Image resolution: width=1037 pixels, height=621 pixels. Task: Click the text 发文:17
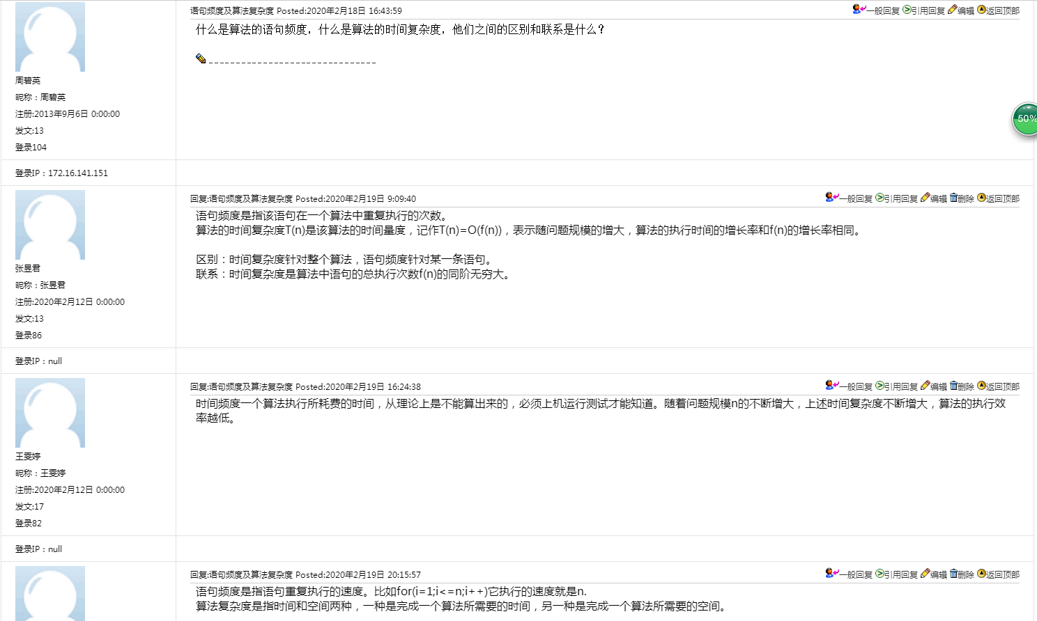coord(29,507)
